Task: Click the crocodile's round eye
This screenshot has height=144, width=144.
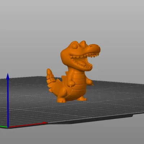Action: [x=75, y=46]
